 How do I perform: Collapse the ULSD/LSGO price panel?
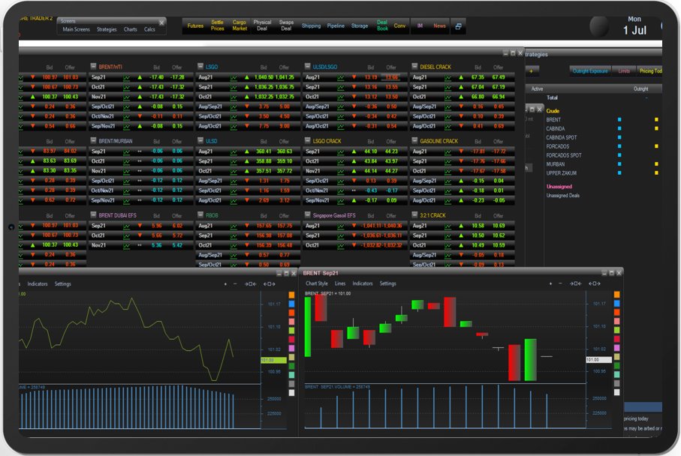308,67
